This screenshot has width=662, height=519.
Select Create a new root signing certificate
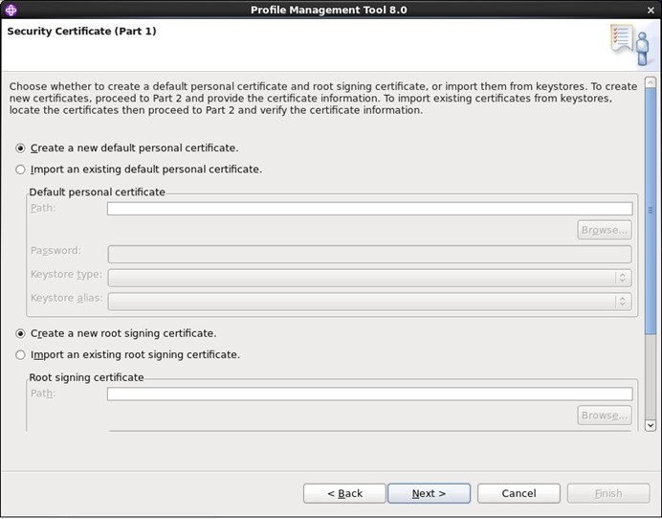coord(21,334)
